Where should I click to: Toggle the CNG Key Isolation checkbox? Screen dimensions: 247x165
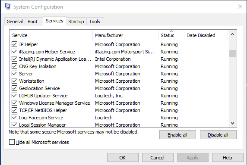15,66
